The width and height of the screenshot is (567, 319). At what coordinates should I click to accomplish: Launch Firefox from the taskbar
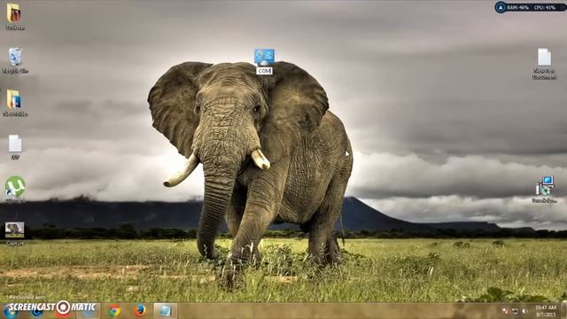coord(140,311)
